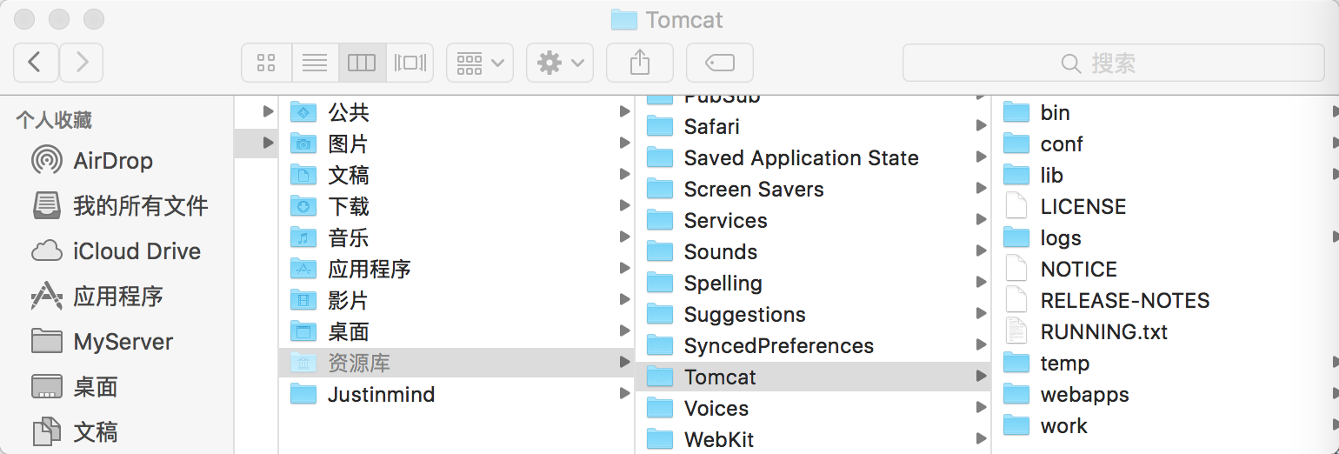Screen dimensions: 1339x454
Task: Open 文稿 in the sidebar
Action: (x=117, y=432)
